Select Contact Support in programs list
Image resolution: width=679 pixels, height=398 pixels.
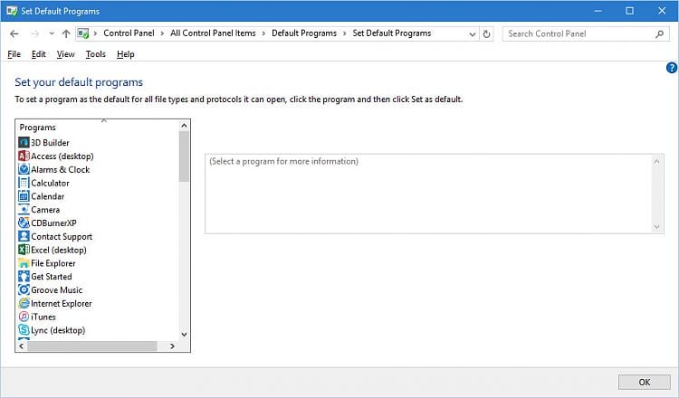click(62, 237)
